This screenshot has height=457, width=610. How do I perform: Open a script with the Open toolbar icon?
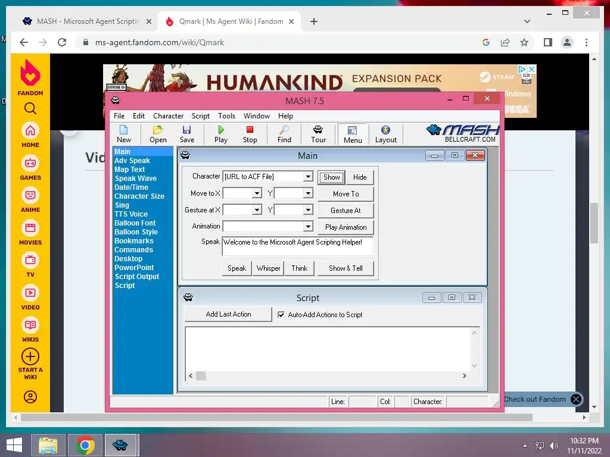pyautogui.click(x=158, y=134)
